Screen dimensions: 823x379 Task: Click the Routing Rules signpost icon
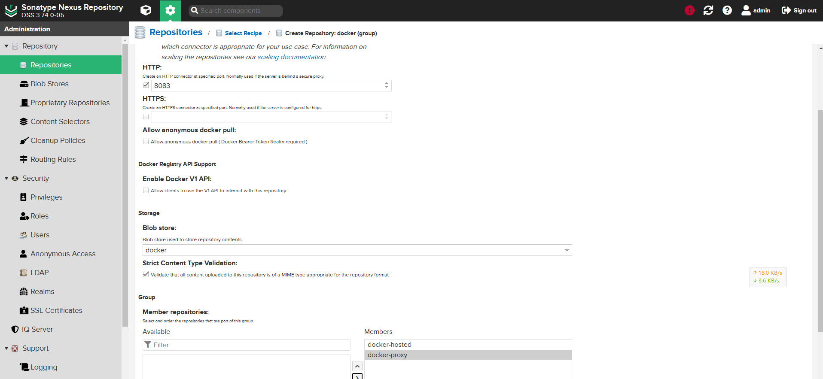point(24,159)
